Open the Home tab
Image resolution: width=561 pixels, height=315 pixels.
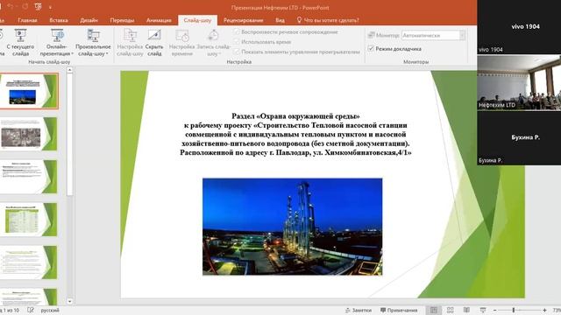pos(27,20)
